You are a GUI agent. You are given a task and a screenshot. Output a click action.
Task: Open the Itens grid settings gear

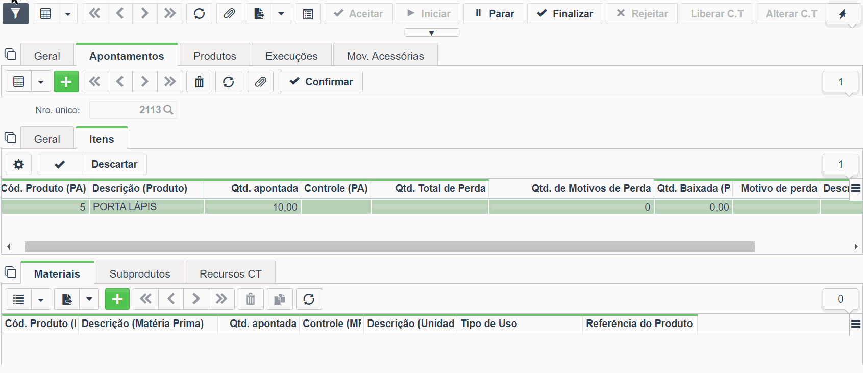(x=19, y=164)
